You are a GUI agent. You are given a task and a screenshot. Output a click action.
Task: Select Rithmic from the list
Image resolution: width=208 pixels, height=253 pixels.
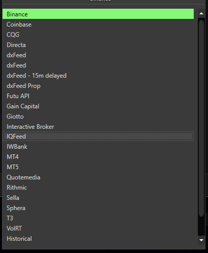pyautogui.click(x=98, y=188)
